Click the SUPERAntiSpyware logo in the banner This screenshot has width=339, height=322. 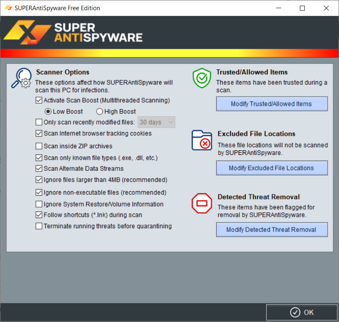(73, 32)
